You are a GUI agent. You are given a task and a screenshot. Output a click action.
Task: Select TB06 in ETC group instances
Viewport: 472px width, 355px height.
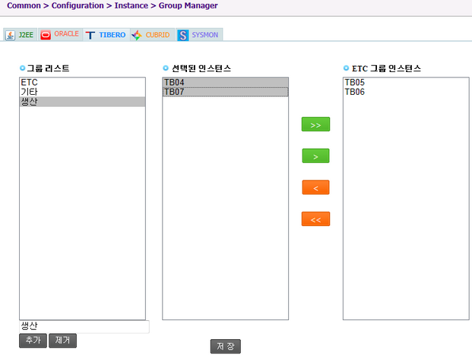tap(405, 92)
